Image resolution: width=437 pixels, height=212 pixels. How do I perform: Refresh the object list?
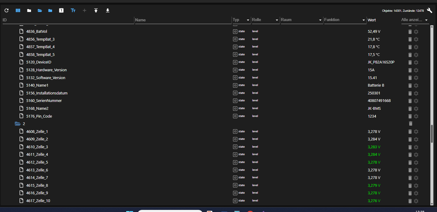[x=6, y=10]
